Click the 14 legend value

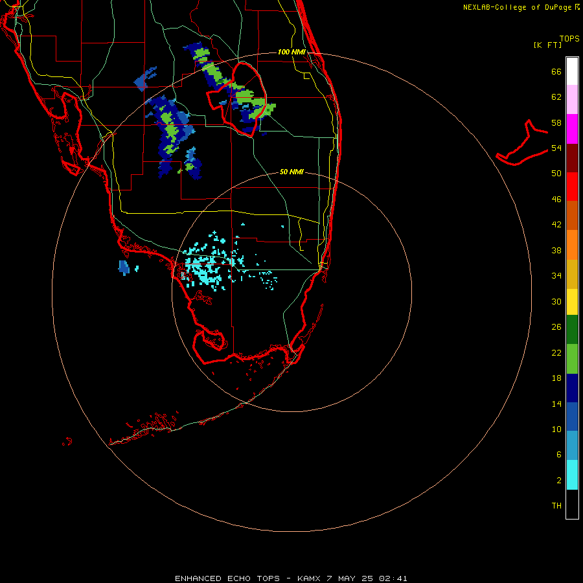pyautogui.click(x=556, y=404)
